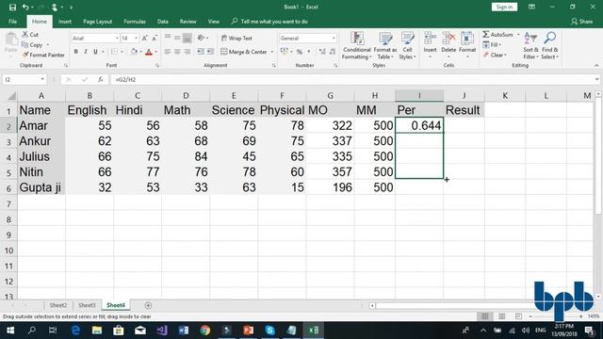
Task: Click Decrease Indent icon
Action: pyautogui.click(x=201, y=52)
